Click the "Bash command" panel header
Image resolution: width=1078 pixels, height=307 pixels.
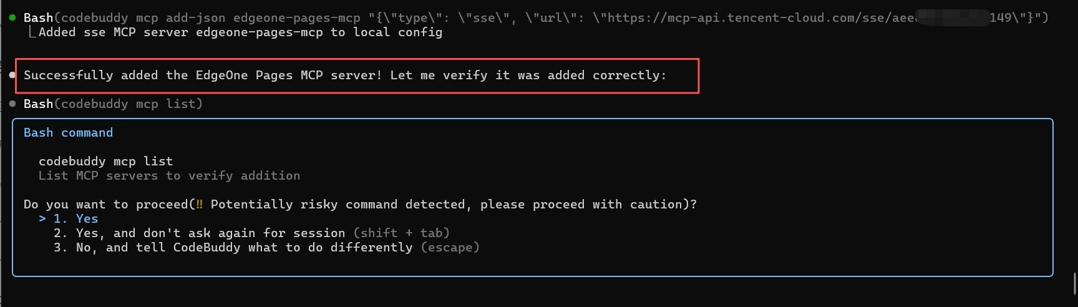point(68,132)
